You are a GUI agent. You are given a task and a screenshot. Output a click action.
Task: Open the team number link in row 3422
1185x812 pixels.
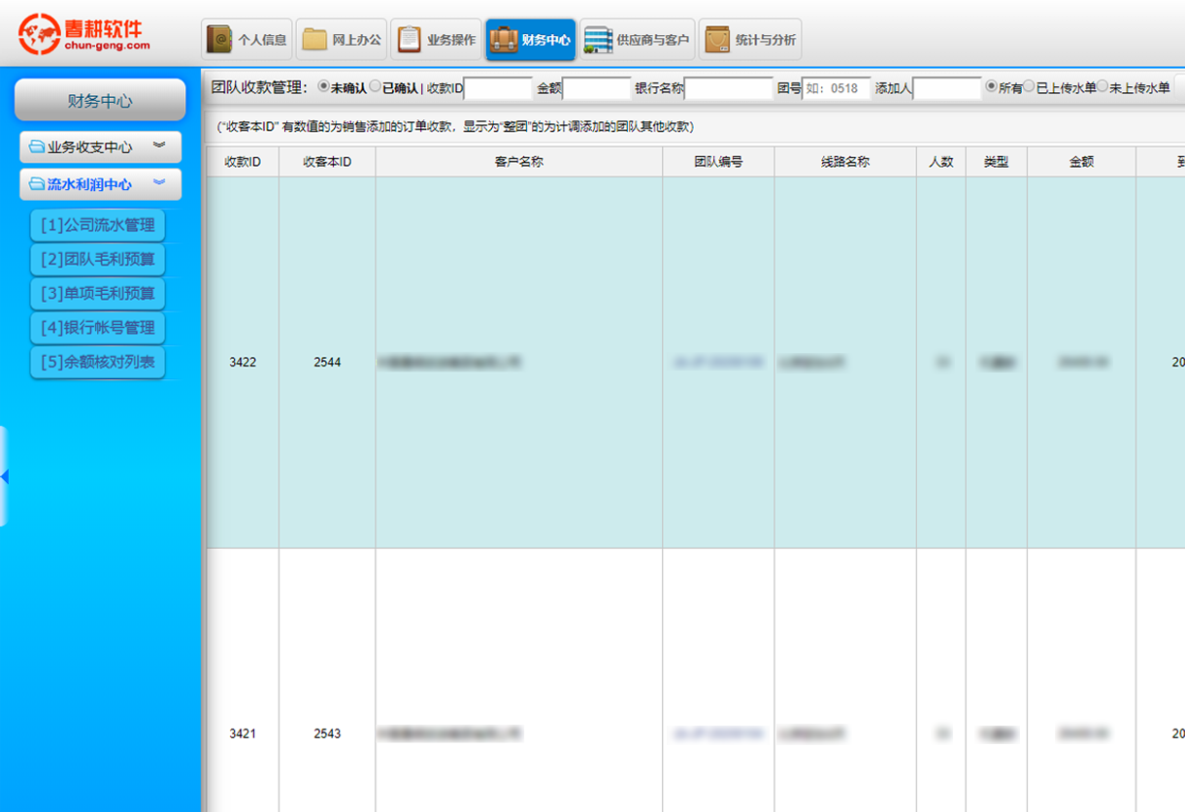717,363
